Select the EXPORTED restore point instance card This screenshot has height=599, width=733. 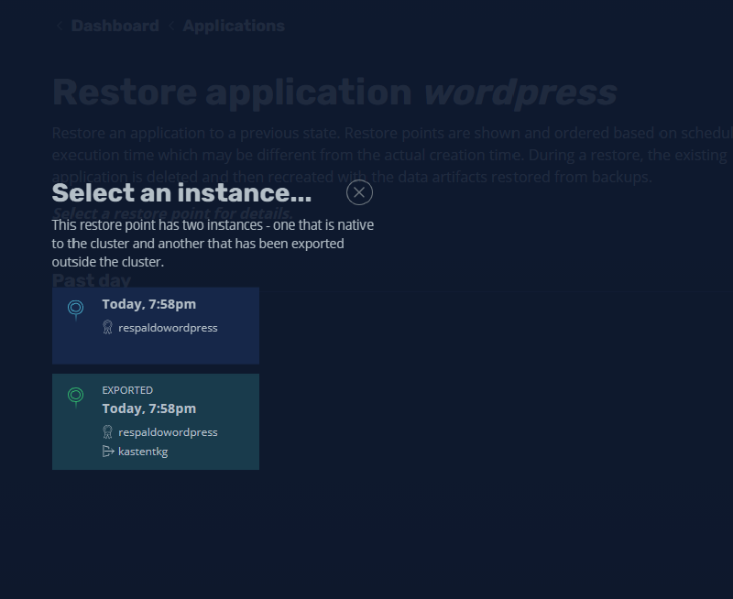(156, 421)
